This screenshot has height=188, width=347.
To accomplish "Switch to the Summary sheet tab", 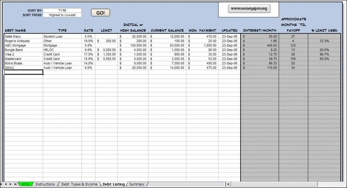I will point(137,184).
